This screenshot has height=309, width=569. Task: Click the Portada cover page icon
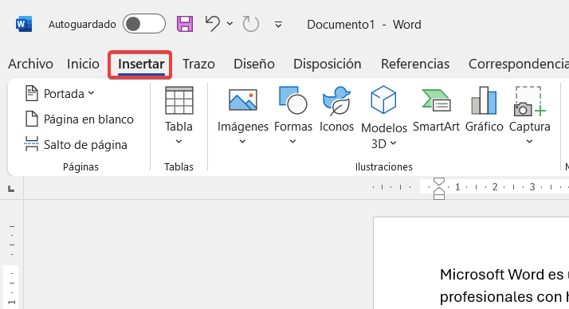tap(32, 93)
